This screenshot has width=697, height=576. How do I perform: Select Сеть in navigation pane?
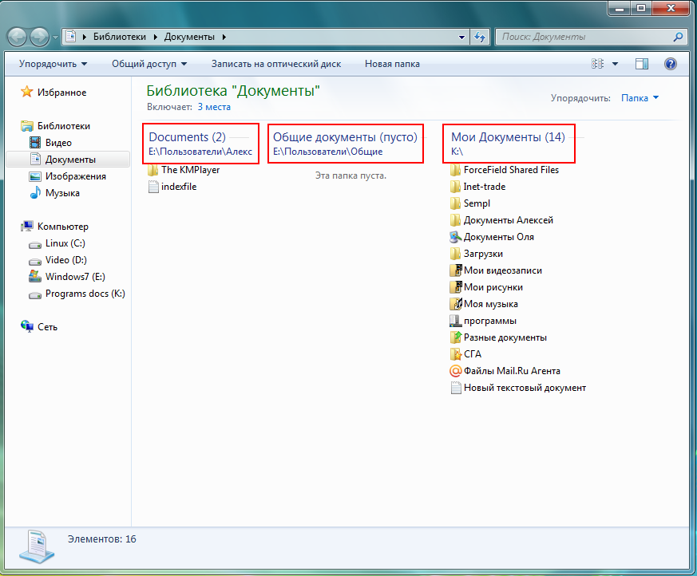pos(39,327)
